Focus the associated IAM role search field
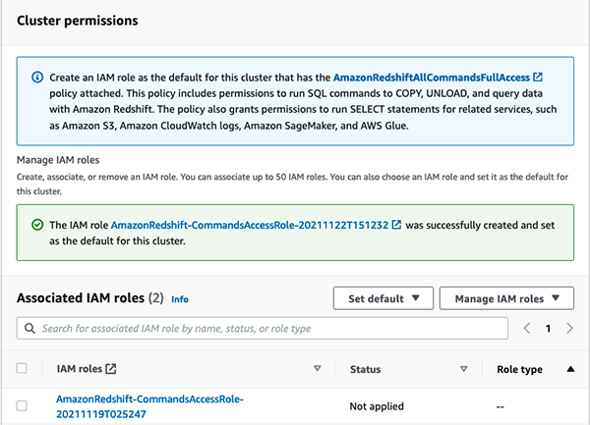590x425 pixels. (265, 328)
